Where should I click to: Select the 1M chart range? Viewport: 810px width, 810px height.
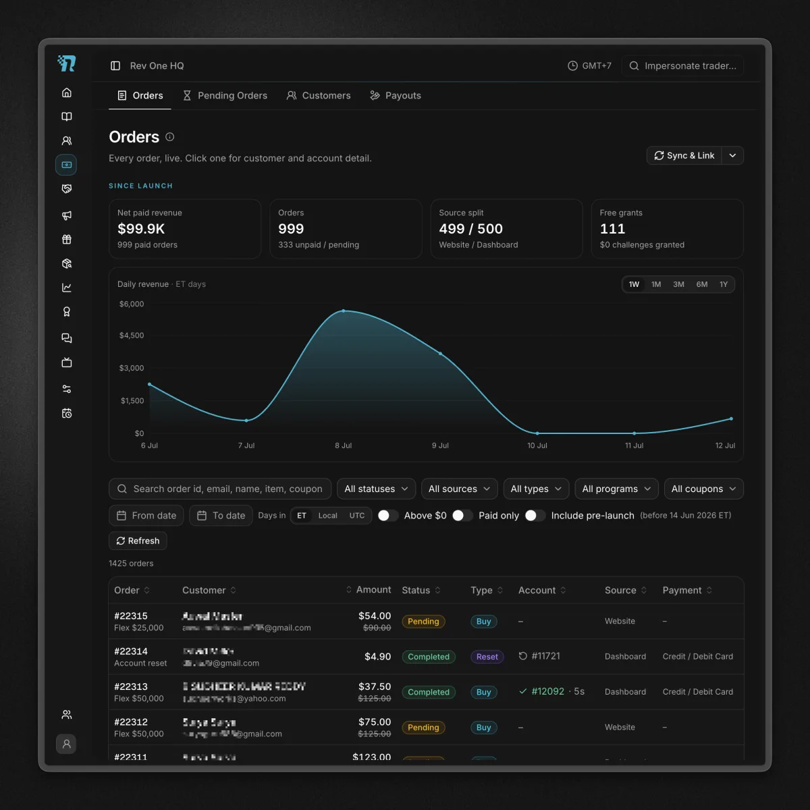pyautogui.click(x=656, y=284)
